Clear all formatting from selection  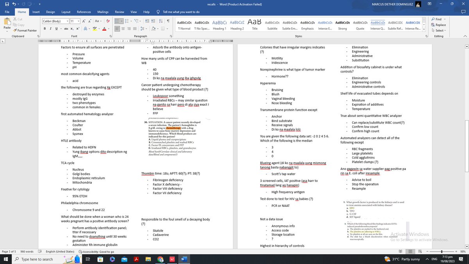[x=108, y=21]
